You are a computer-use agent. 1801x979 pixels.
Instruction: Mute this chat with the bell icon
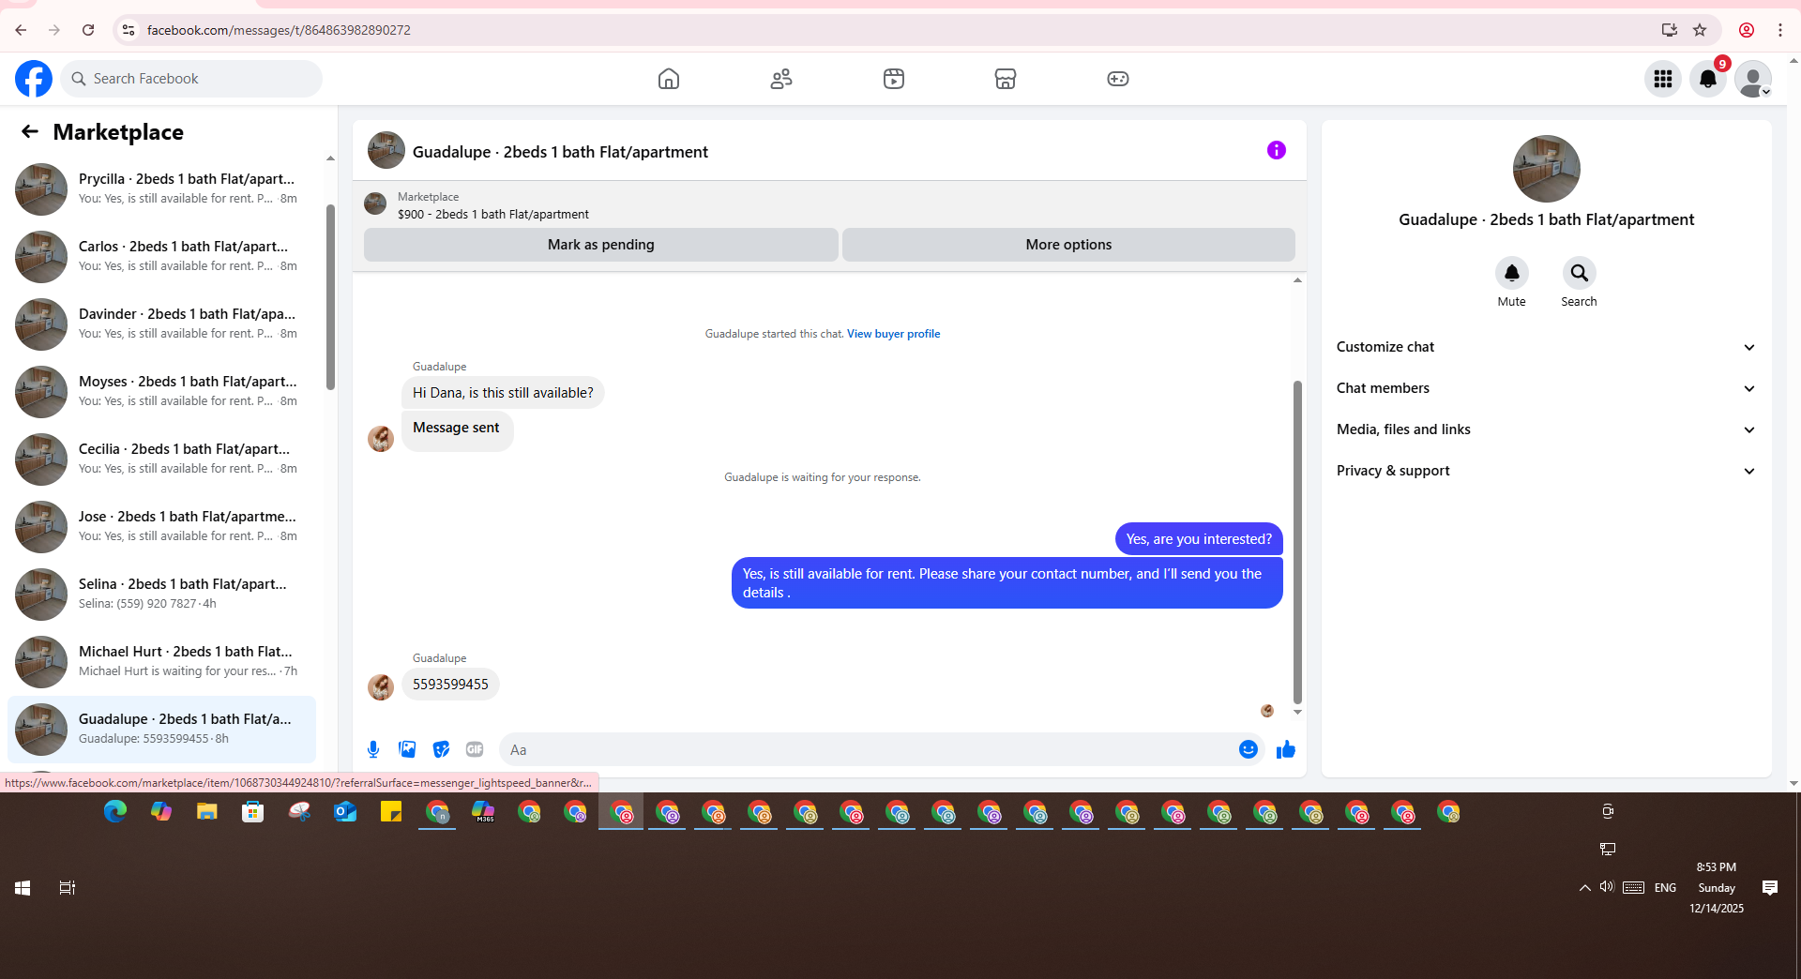click(1512, 273)
